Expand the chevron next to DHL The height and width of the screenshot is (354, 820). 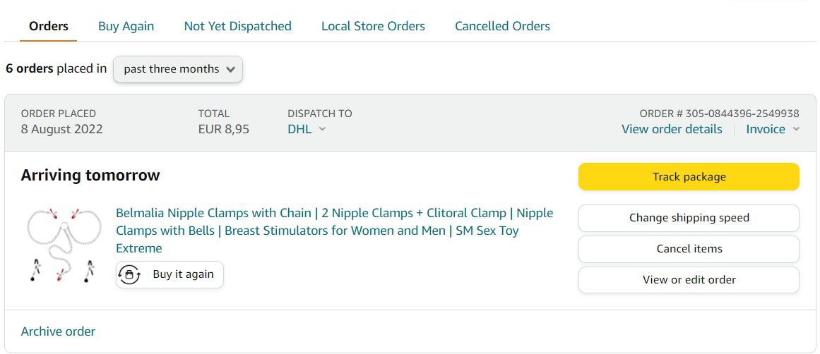pyautogui.click(x=323, y=129)
